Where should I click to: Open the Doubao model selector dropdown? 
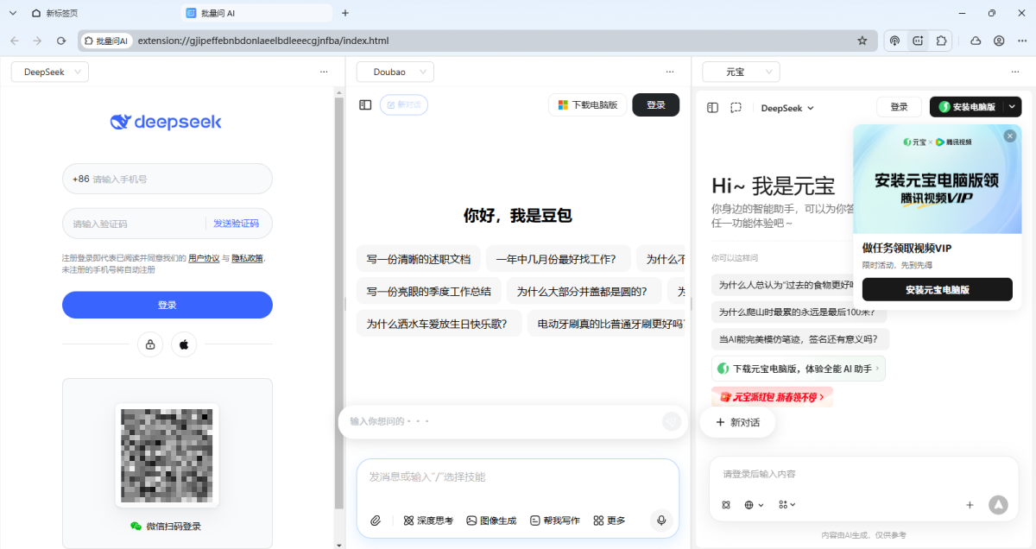(x=395, y=72)
